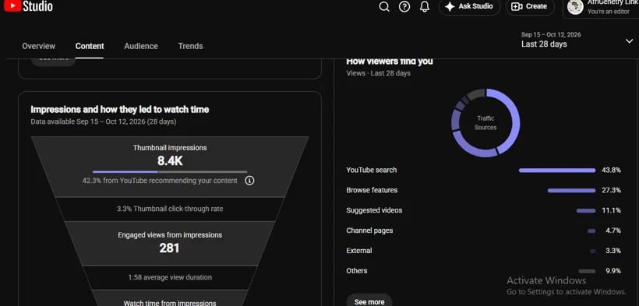This screenshot has height=306, width=639.
Task: Click the date range chevron arrow
Action: (x=629, y=41)
